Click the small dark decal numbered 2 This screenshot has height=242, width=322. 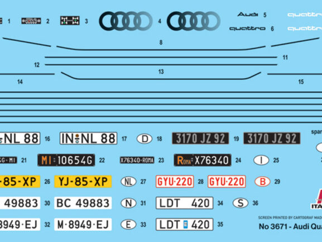(x=31, y=21)
